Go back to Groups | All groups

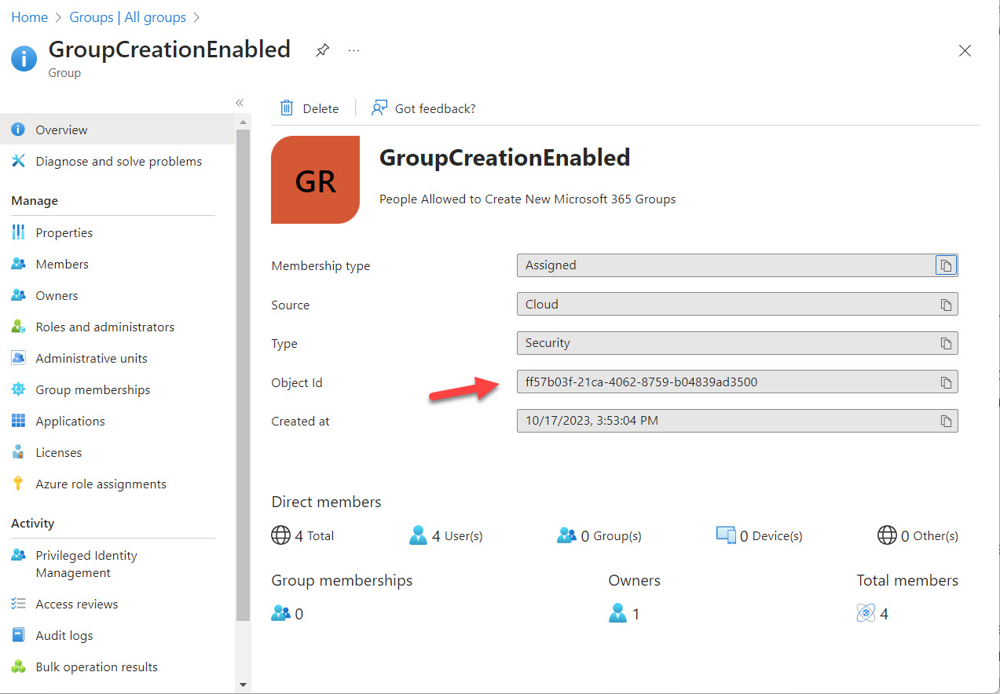[x=127, y=16]
